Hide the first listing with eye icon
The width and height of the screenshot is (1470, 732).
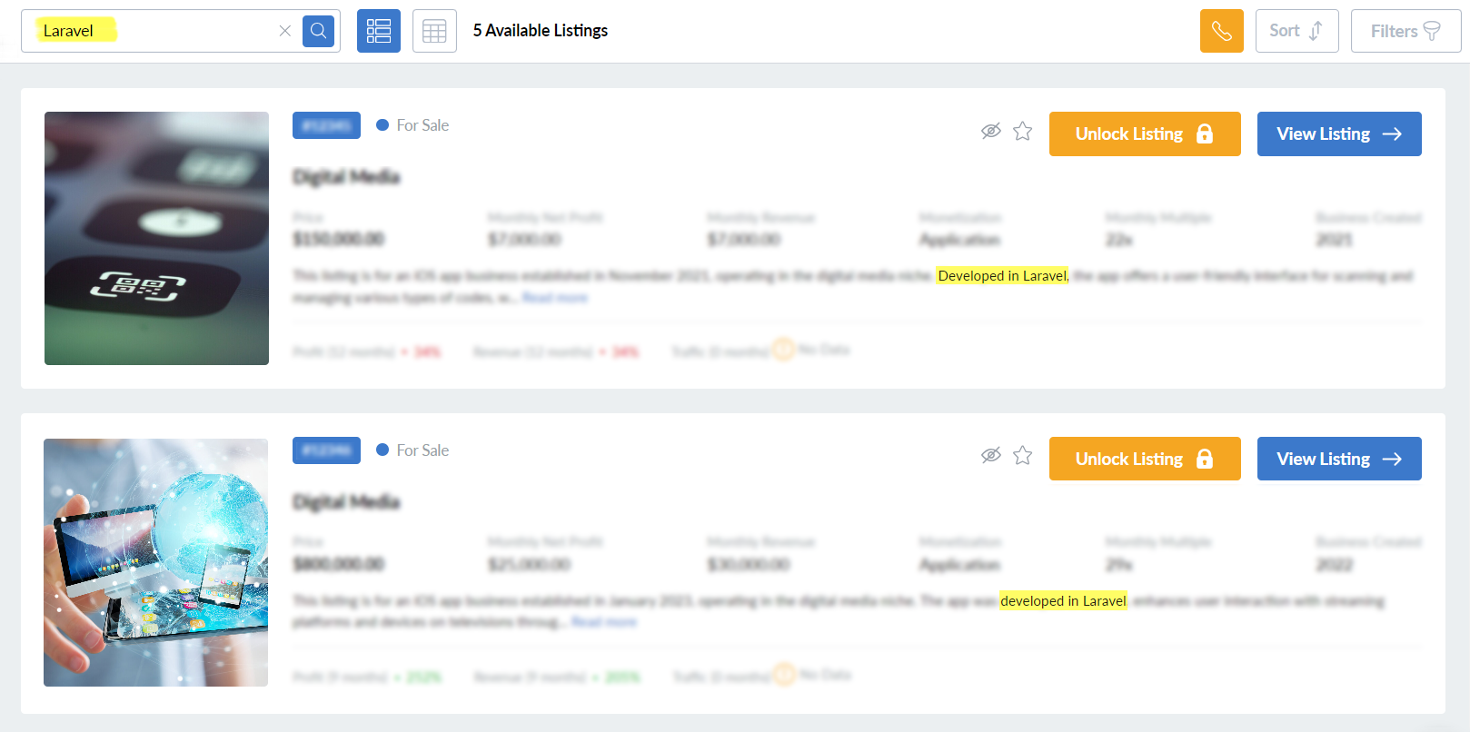[x=990, y=131]
